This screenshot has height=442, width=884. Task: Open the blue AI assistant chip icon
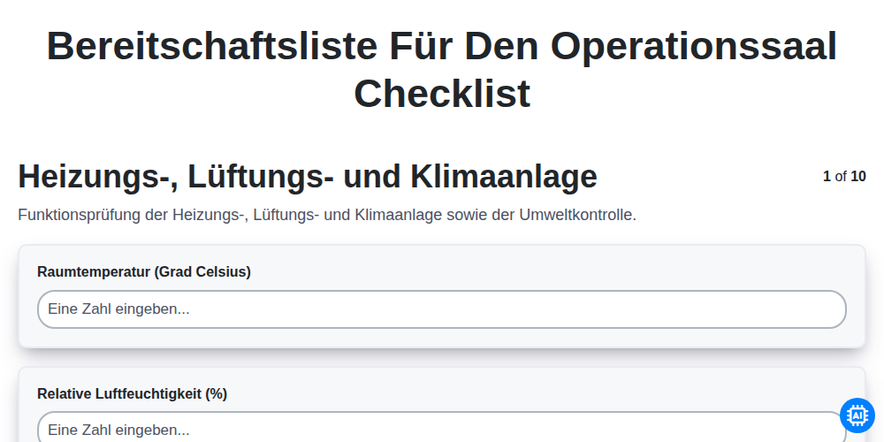point(857,415)
